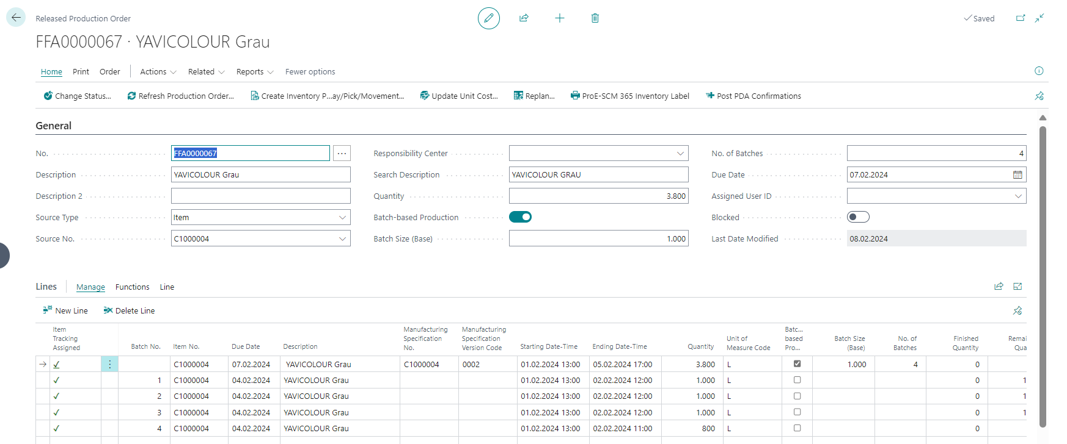This screenshot has height=444, width=1067.
Task: Open the date picker for Due Date
Action: pos(1018,175)
